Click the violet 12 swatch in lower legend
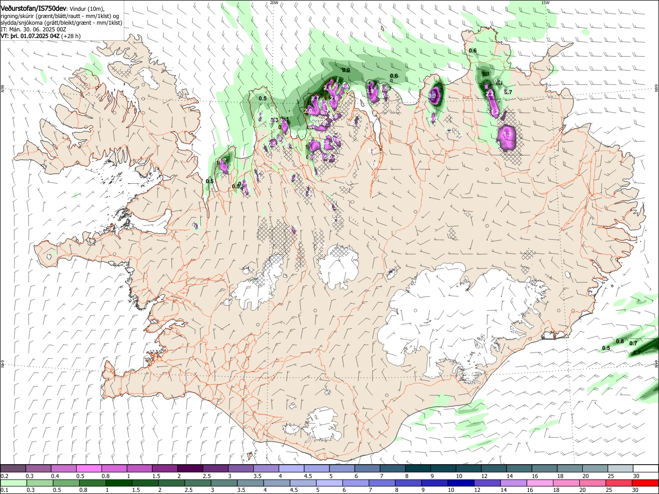The height and width of the screenshot is (494, 659). (x=487, y=483)
